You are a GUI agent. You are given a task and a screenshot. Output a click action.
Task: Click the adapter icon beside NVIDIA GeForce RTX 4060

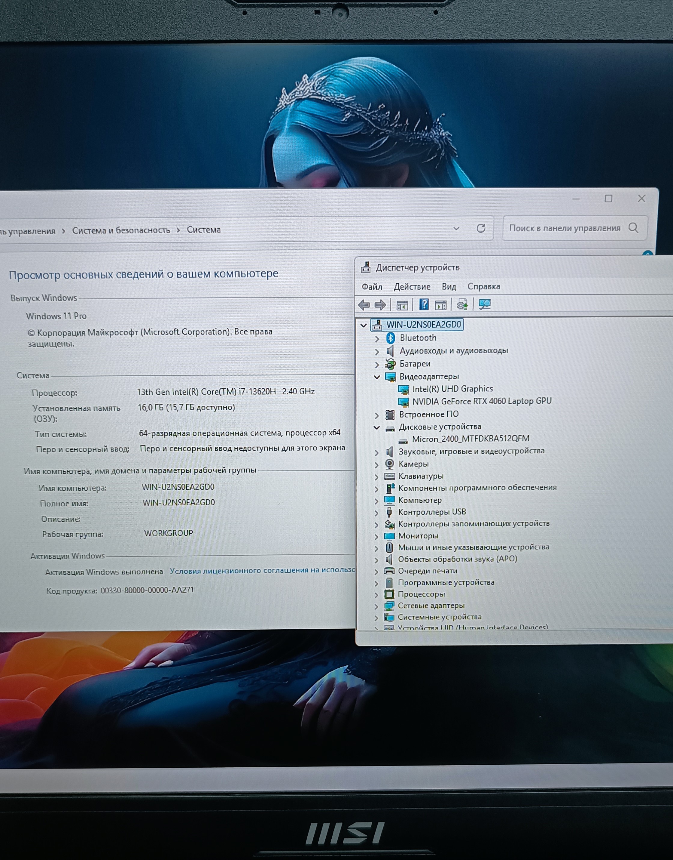[403, 402]
